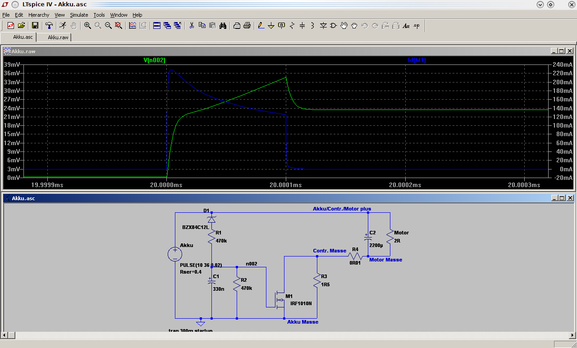This screenshot has height=348, width=577.
Task: Select the Copy tool icon
Action: click(x=202, y=26)
